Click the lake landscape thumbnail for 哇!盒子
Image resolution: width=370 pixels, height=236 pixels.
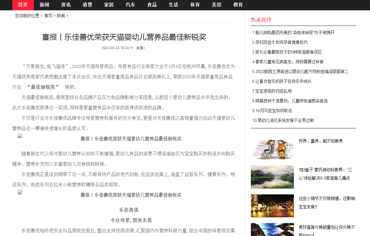[272, 177]
